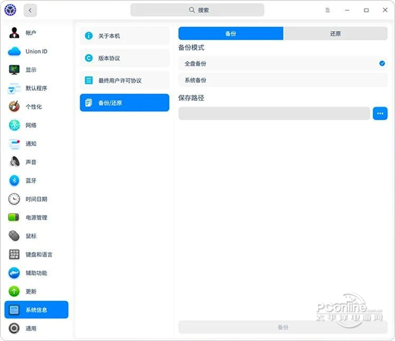395x341 pixels.
Task: Click the 系统信息 sidebar label
Action: [x=36, y=310]
